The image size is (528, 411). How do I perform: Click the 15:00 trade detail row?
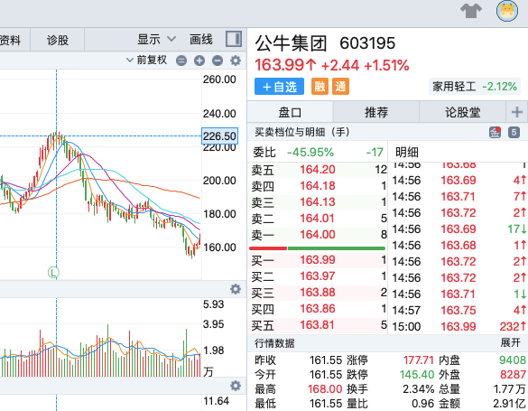tap(459, 326)
